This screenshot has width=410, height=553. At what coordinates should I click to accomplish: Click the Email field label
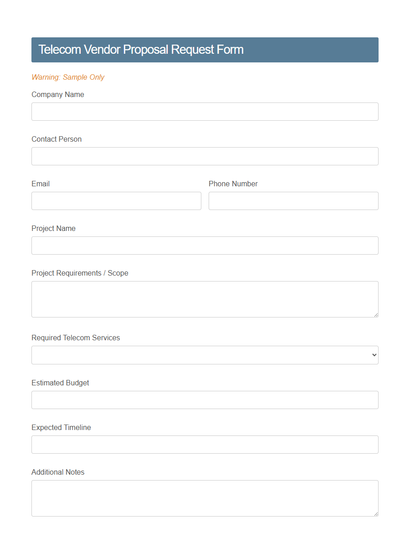point(41,184)
